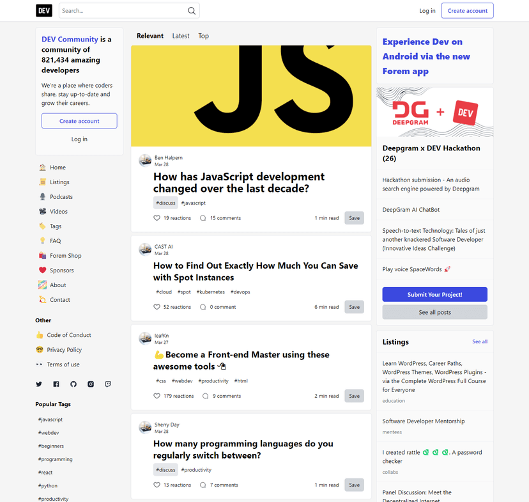Viewport: 529px width, 502px height.
Task: Open the Twitter social icon
Action: (x=39, y=384)
